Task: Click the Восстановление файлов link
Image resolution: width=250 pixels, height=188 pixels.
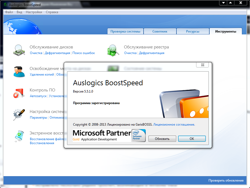Action: pyautogui.click(x=47, y=139)
